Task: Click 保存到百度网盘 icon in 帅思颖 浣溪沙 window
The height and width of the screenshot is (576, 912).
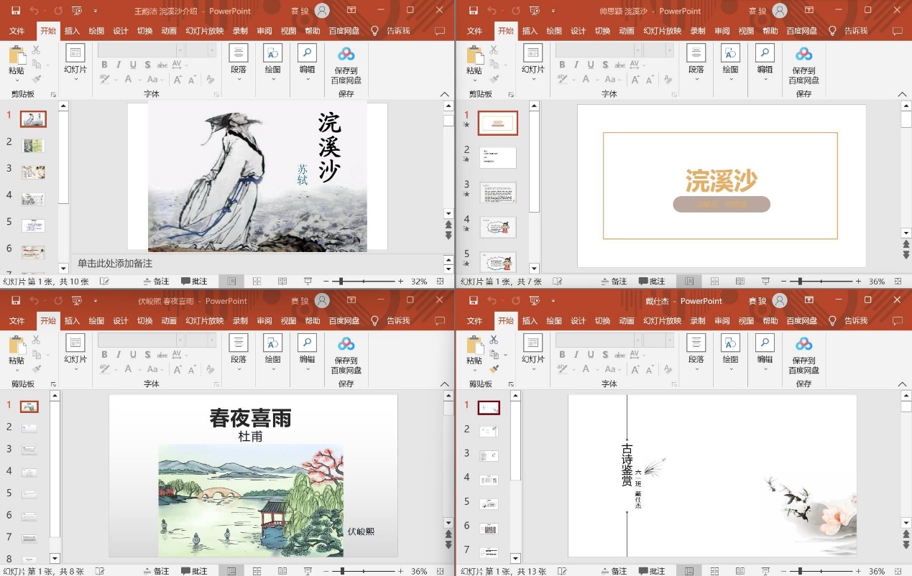Action: point(803,55)
